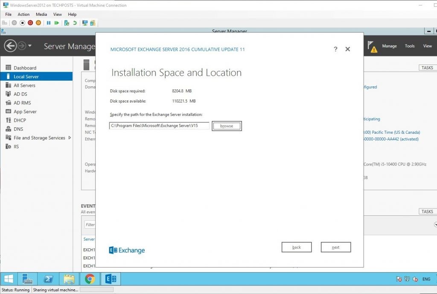Click the Server Manager back arrow
Image resolution: width=437 pixels, height=294 pixels.
click(10, 46)
